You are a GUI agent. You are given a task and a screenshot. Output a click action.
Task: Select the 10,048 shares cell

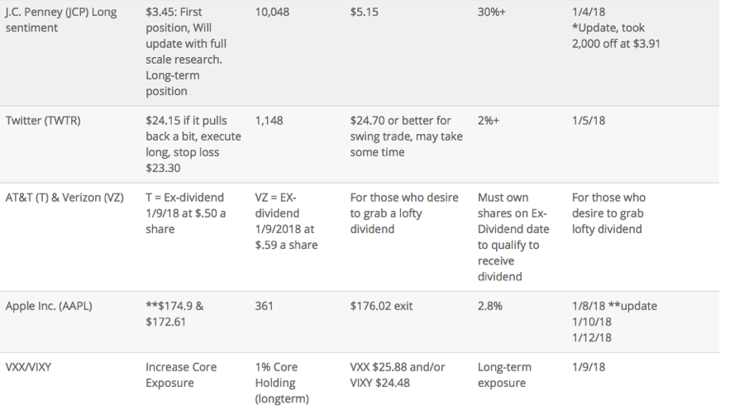click(x=274, y=12)
